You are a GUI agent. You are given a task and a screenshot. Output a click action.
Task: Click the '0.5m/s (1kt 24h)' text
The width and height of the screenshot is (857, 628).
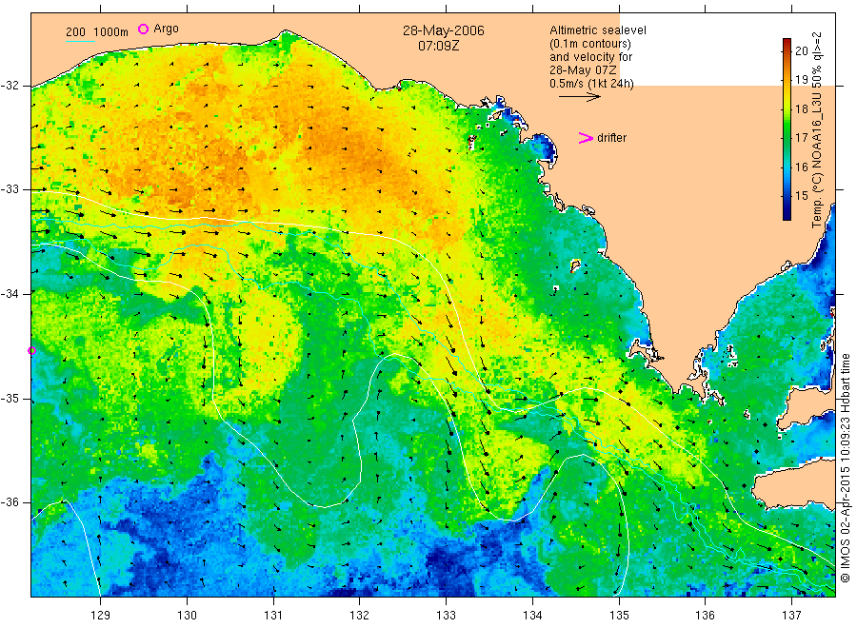click(x=592, y=84)
